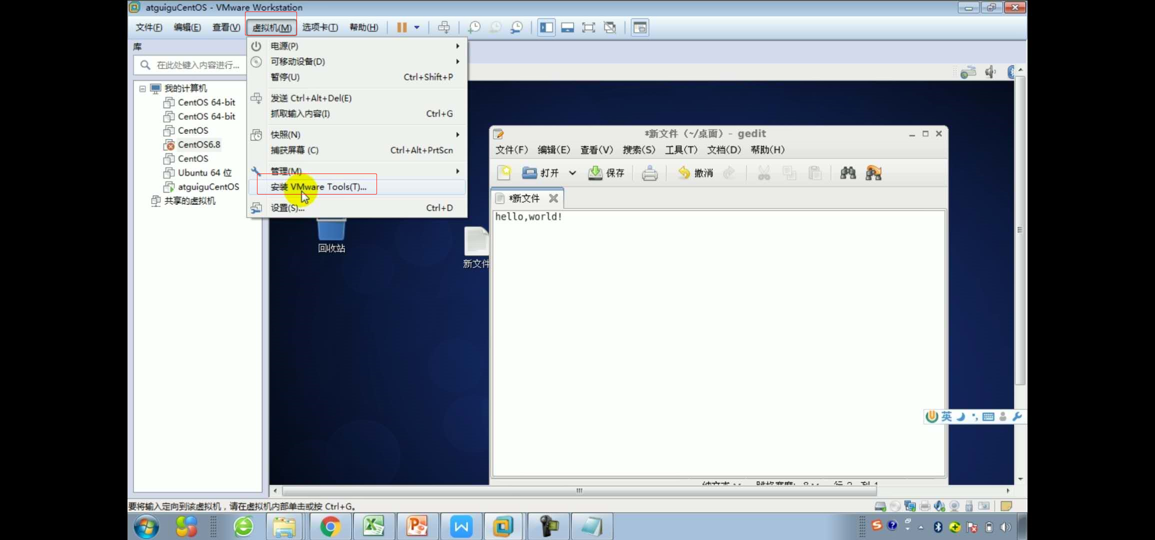Image resolution: width=1155 pixels, height=540 pixels.
Task: Switch to Unity mode using its toolbar icon
Action: pos(609,27)
